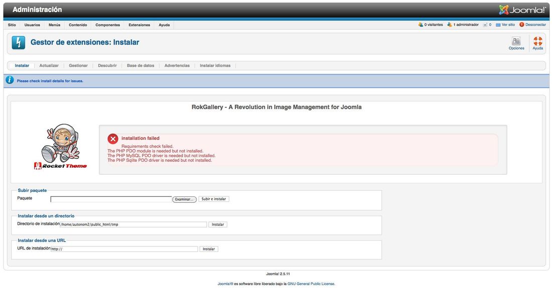Click the Ver sitio monitor icon
The width and height of the screenshot is (552, 288).
pyautogui.click(x=498, y=25)
